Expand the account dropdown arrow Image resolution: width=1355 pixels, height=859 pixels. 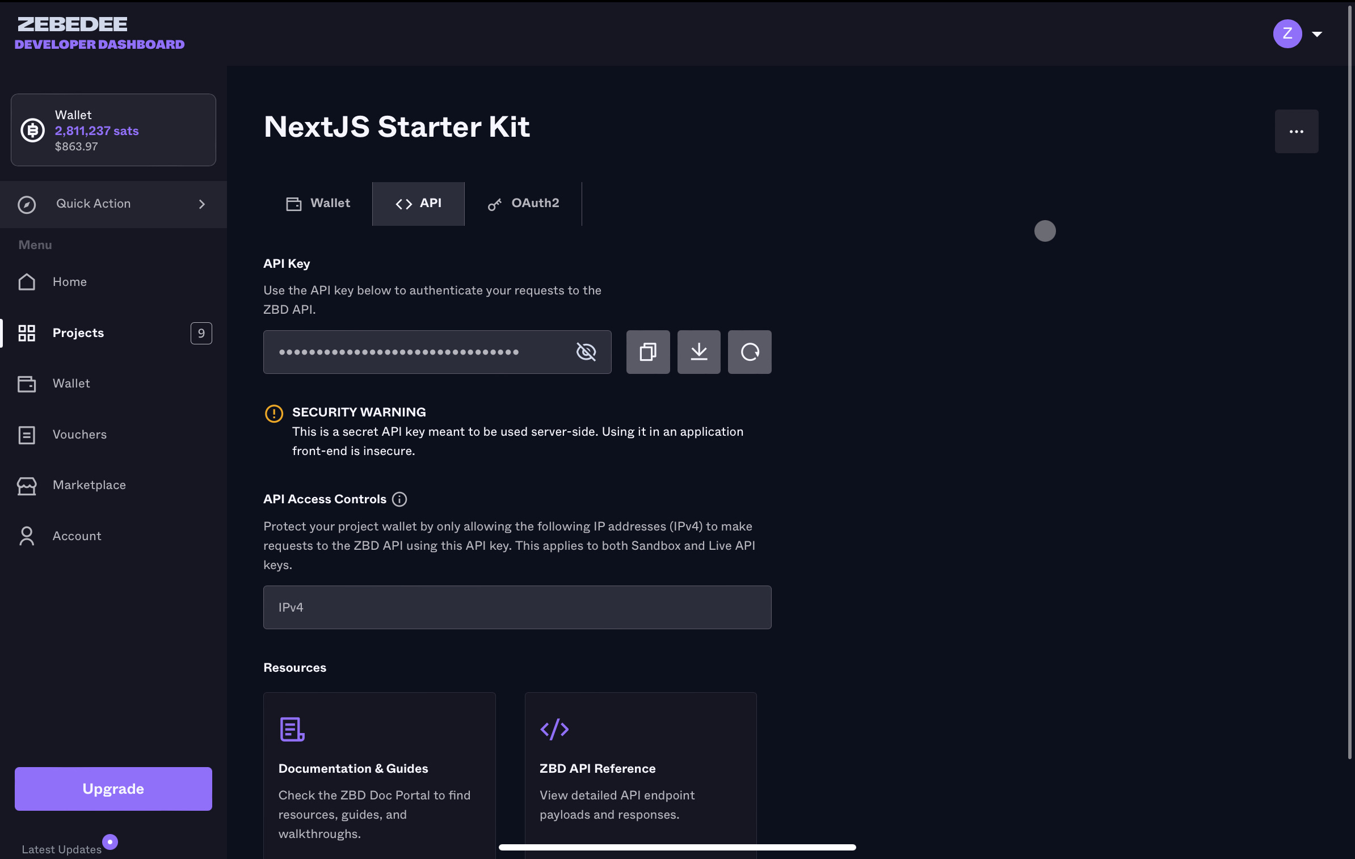[x=1318, y=34]
